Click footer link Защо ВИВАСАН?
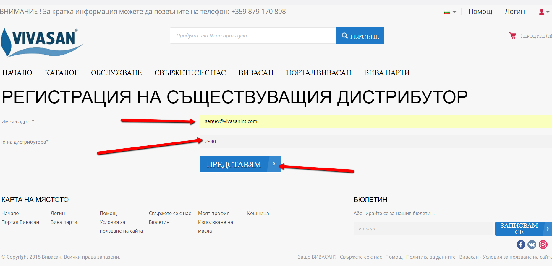The image size is (552, 266). pyautogui.click(x=317, y=257)
